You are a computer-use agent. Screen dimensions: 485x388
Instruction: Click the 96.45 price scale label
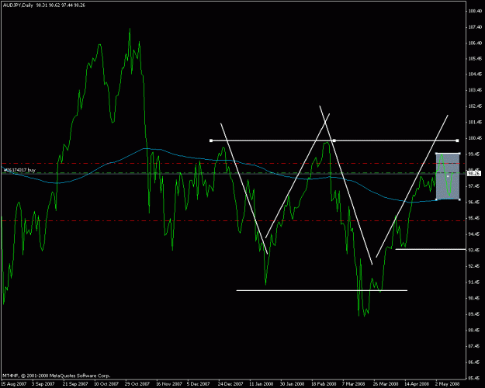pyautogui.click(x=475, y=202)
